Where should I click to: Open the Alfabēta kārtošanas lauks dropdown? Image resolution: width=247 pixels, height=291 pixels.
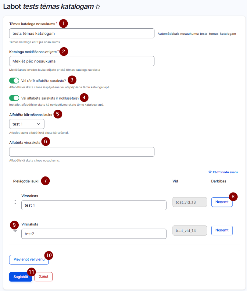[27, 124]
